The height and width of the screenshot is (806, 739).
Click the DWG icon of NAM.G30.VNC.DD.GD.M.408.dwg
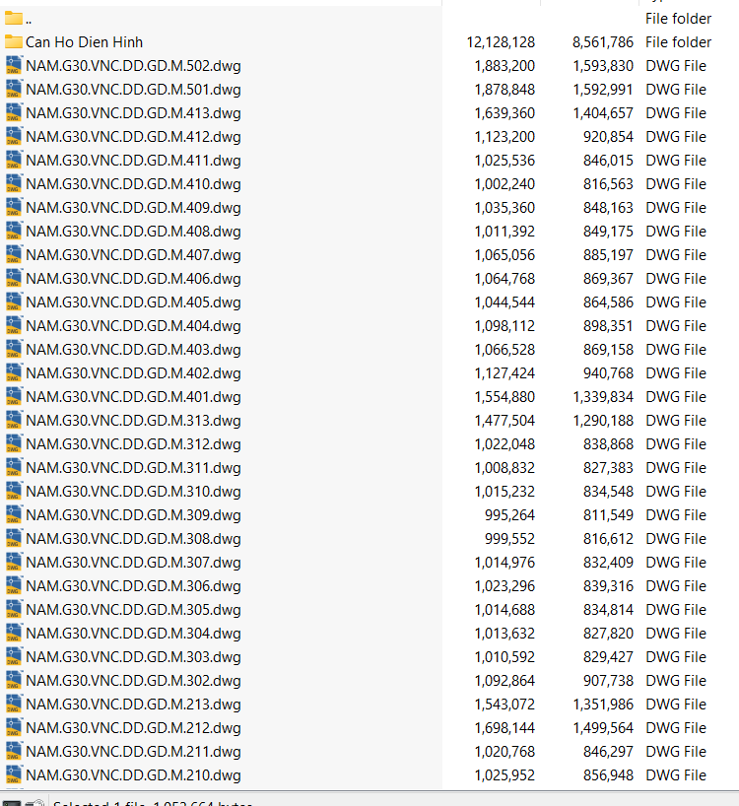coord(14,232)
